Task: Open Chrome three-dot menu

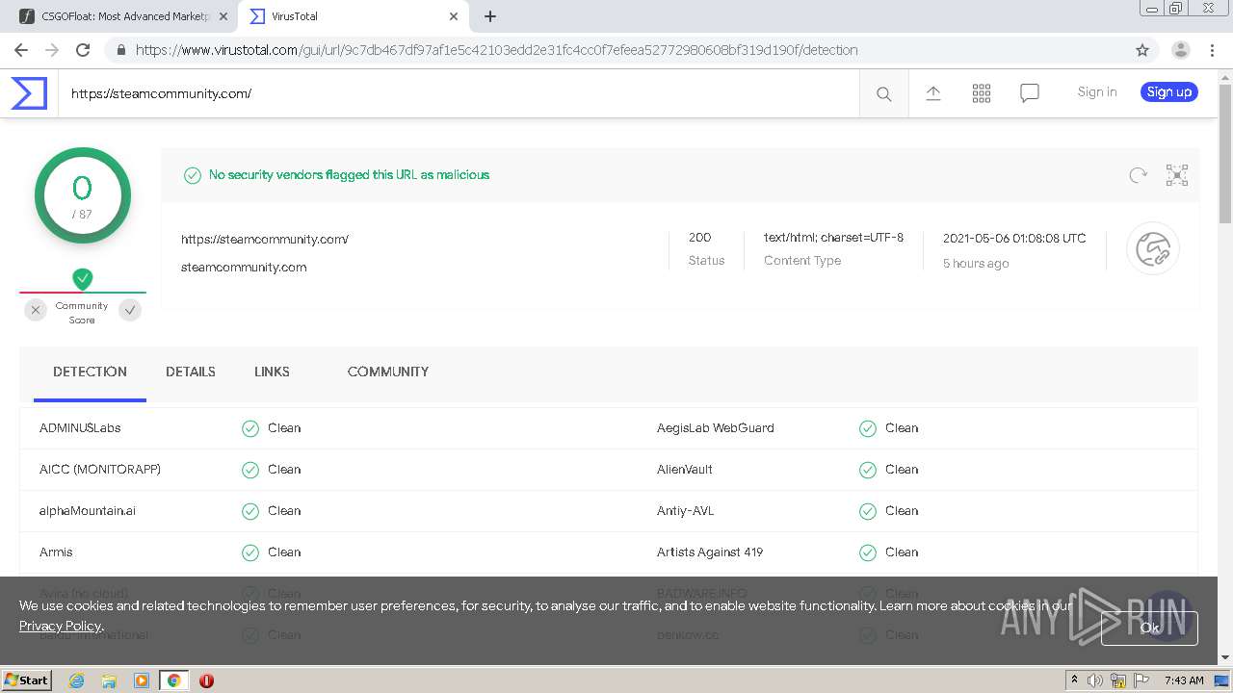Action: point(1213,50)
